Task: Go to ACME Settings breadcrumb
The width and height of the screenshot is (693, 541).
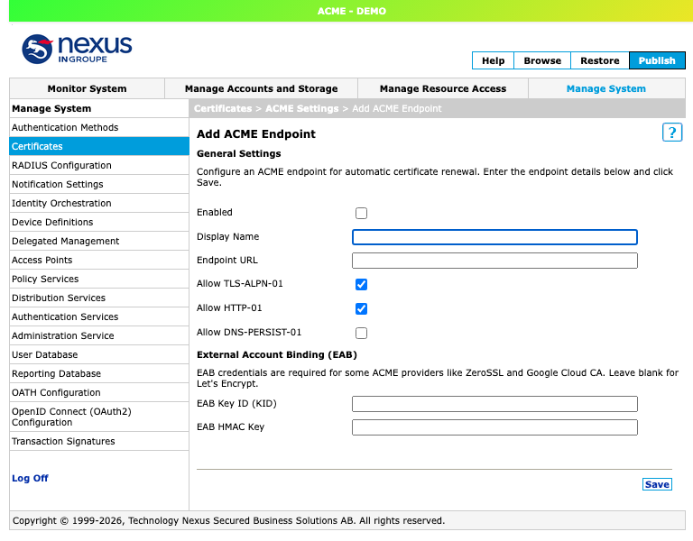Action: (x=302, y=108)
